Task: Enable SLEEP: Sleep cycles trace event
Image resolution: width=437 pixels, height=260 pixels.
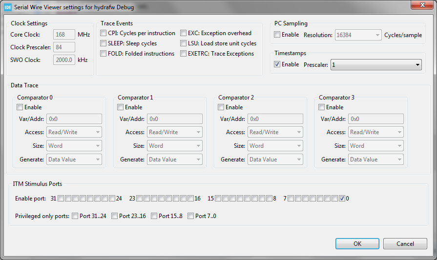Action: tap(104, 43)
